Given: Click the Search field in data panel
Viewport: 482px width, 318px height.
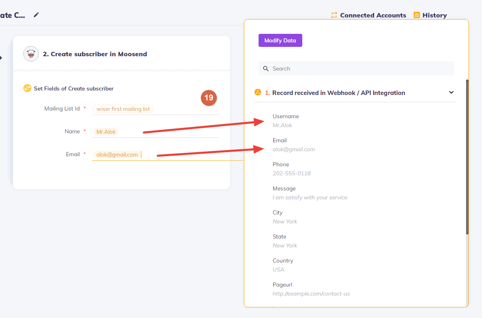Looking at the screenshot, I should click(356, 68).
